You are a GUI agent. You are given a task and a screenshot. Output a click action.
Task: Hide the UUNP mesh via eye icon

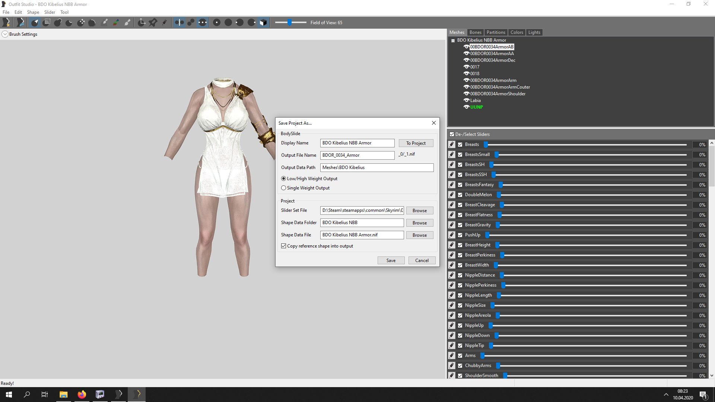point(466,107)
